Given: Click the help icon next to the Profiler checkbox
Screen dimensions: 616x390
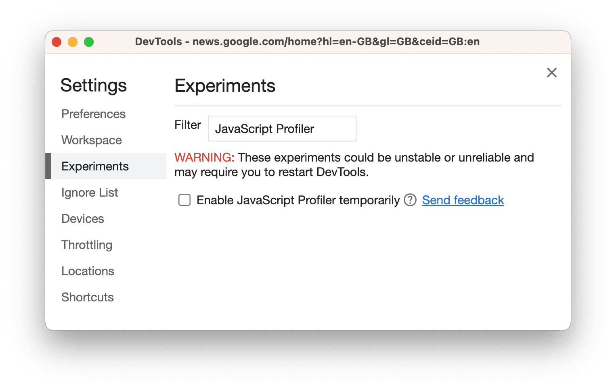Looking at the screenshot, I should [409, 200].
